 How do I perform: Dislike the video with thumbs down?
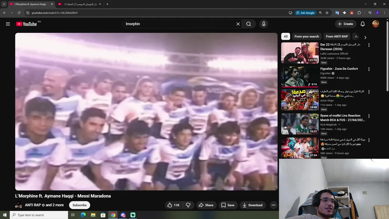coord(188,205)
